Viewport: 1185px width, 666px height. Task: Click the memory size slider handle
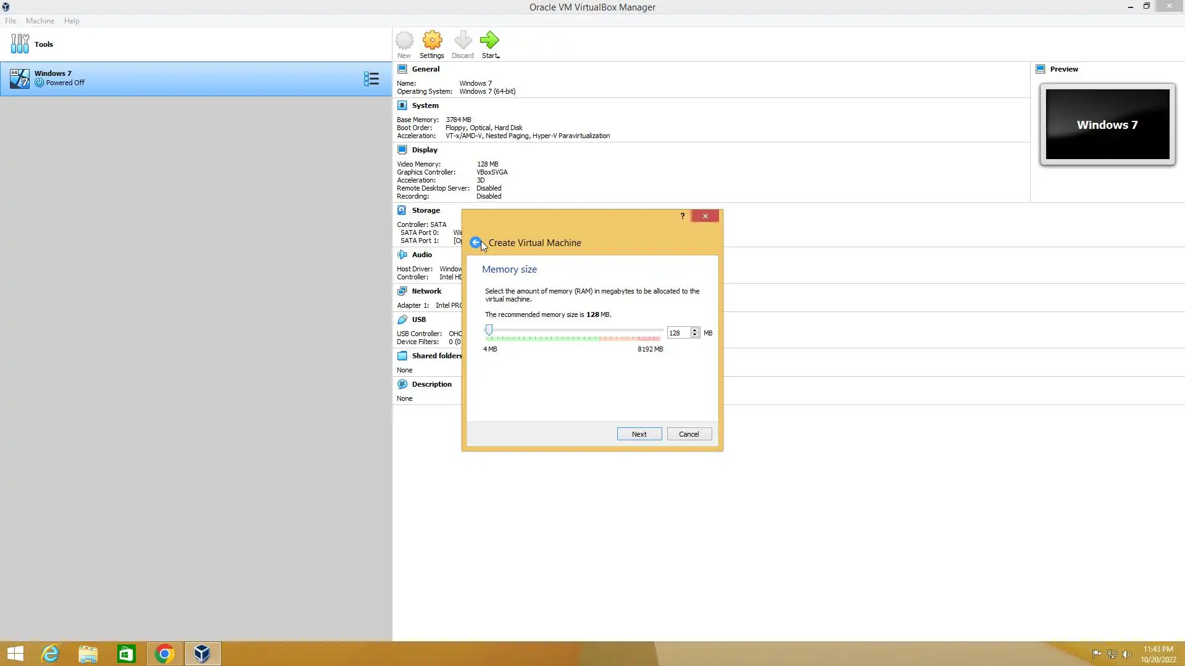pyautogui.click(x=489, y=330)
